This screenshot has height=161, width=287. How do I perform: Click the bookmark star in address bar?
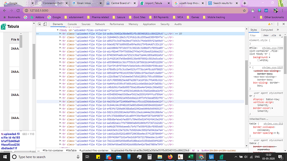[x=244, y=11]
